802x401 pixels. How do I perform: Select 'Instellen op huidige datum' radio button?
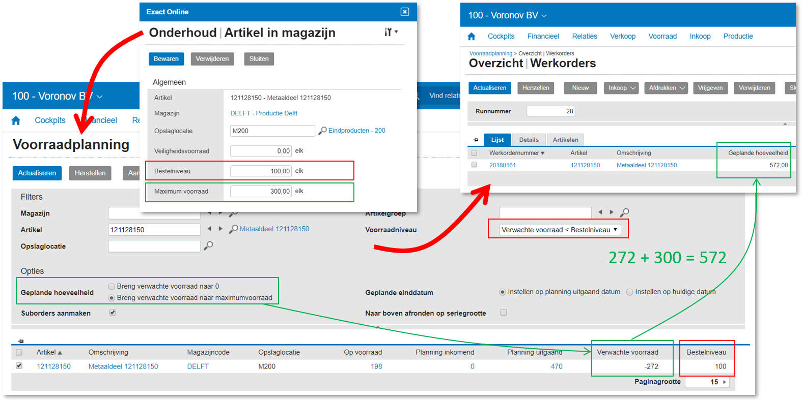click(x=630, y=292)
